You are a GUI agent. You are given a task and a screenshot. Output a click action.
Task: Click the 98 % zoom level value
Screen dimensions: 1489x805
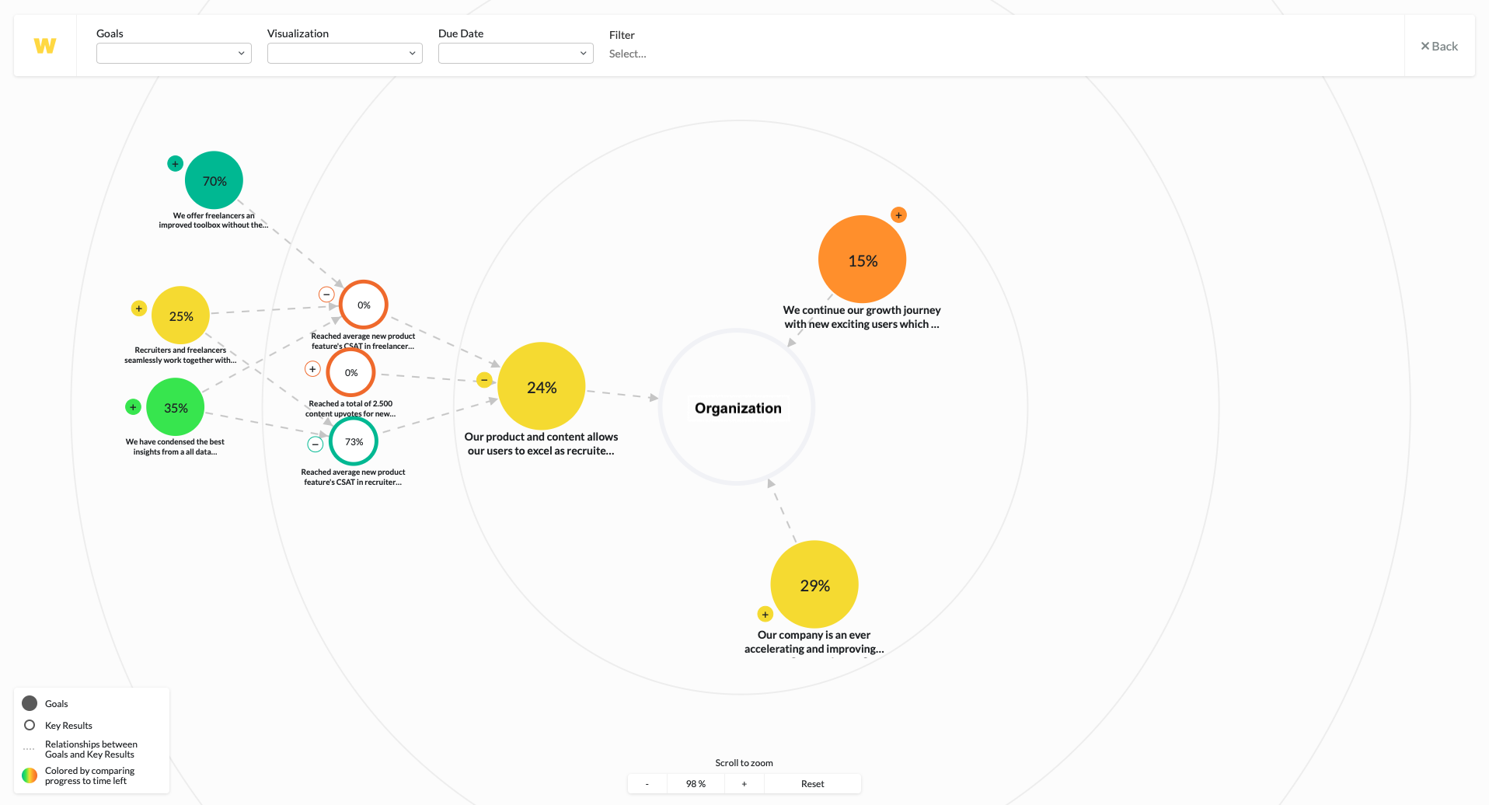[x=696, y=783]
